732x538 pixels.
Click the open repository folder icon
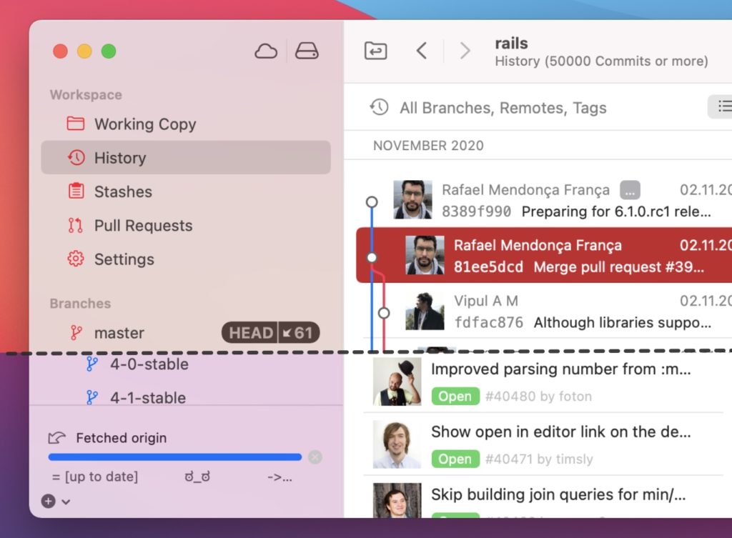point(375,51)
